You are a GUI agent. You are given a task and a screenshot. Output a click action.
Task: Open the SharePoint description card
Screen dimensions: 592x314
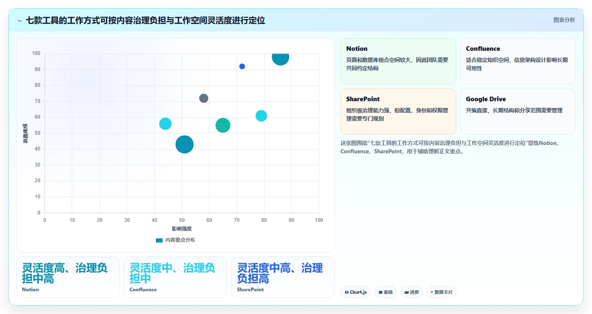point(398,112)
